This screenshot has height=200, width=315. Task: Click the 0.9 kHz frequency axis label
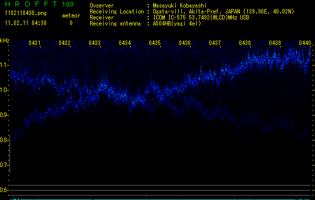(x=4, y=115)
